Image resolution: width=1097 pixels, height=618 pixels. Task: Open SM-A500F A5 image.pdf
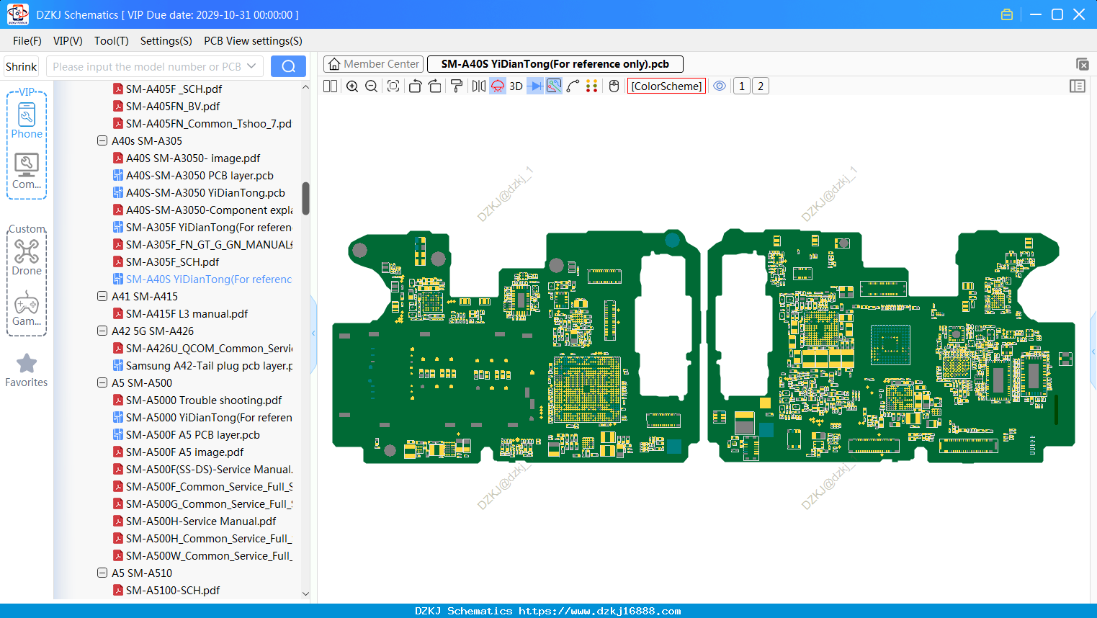(184, 452)
